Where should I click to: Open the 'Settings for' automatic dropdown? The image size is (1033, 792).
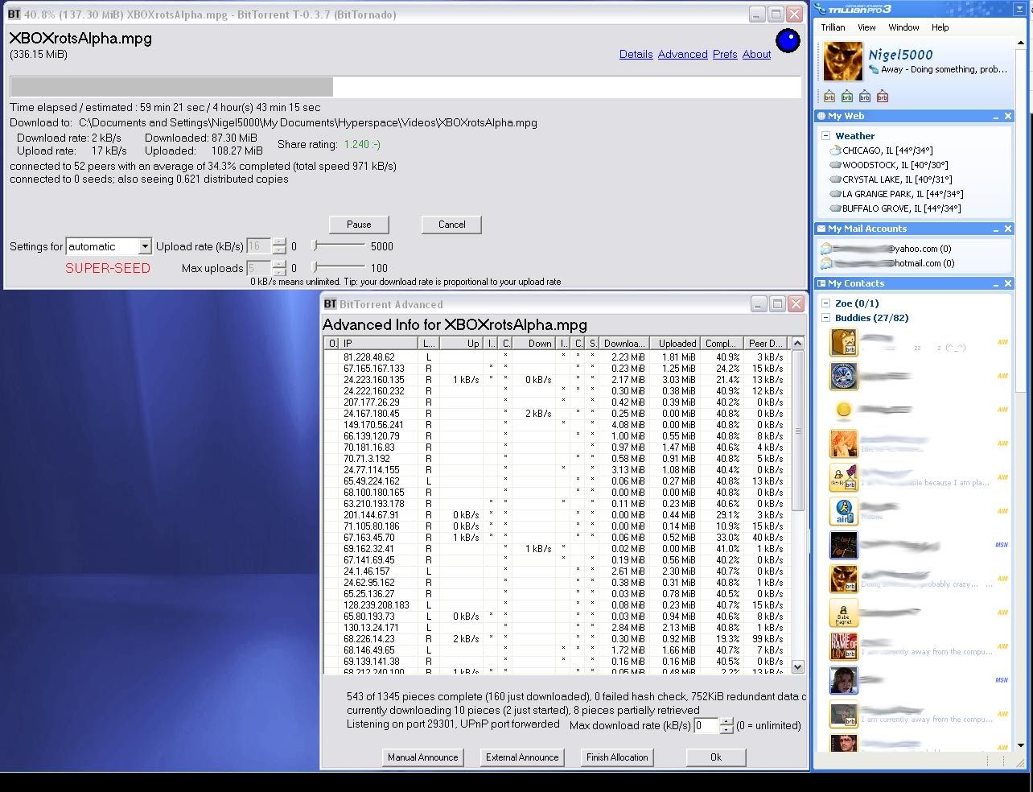tap(145, 246)
